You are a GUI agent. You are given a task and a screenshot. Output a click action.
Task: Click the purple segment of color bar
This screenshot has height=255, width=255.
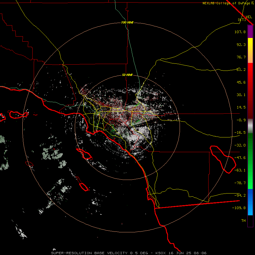click(250, 32)
